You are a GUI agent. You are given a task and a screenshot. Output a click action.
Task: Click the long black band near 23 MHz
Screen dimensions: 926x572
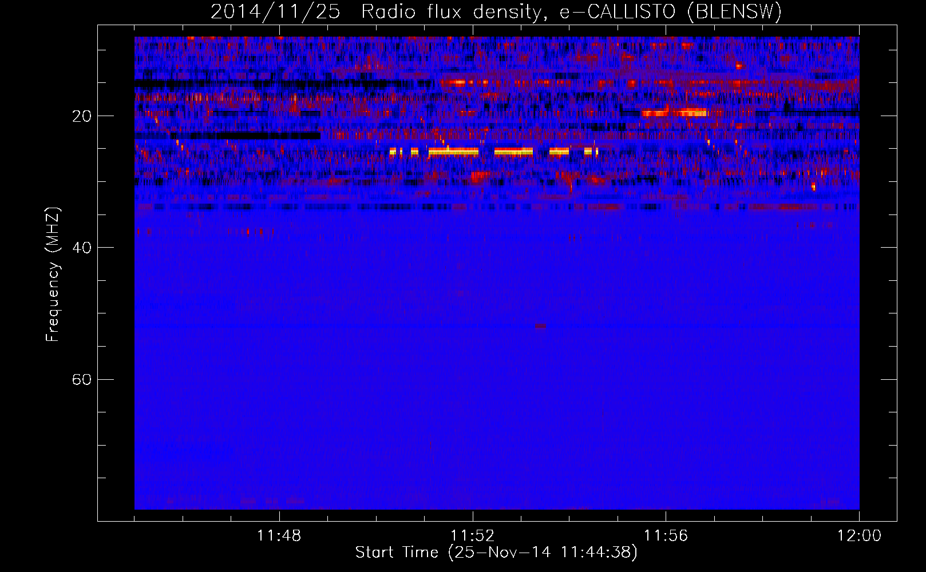point(245,136)
